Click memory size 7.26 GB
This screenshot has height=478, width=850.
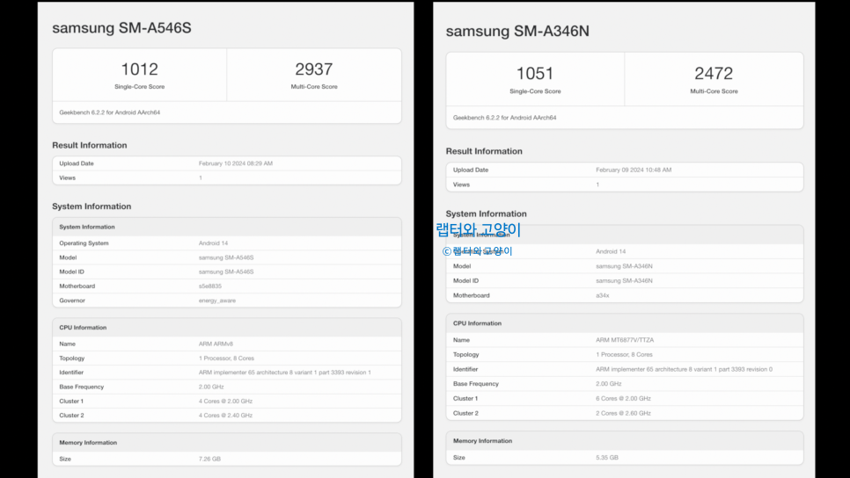[x=209, y=459]
